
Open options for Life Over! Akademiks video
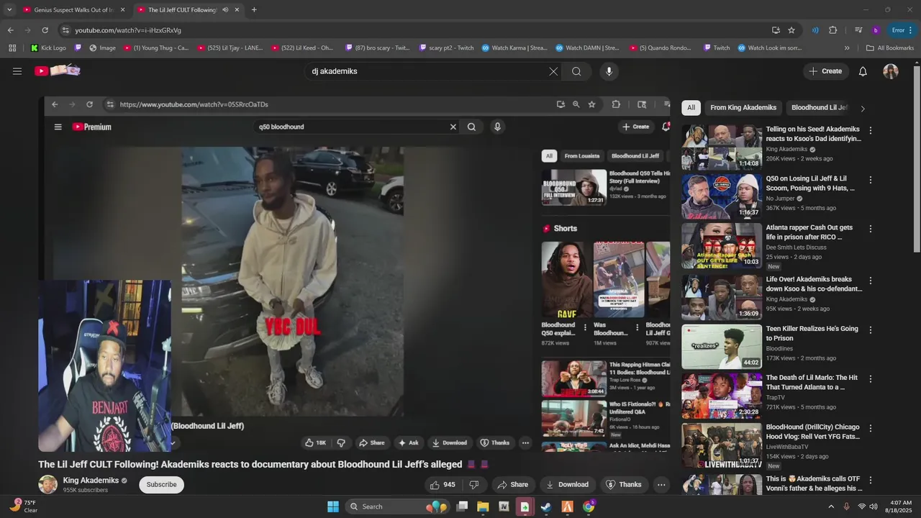[x=871, y=281]
